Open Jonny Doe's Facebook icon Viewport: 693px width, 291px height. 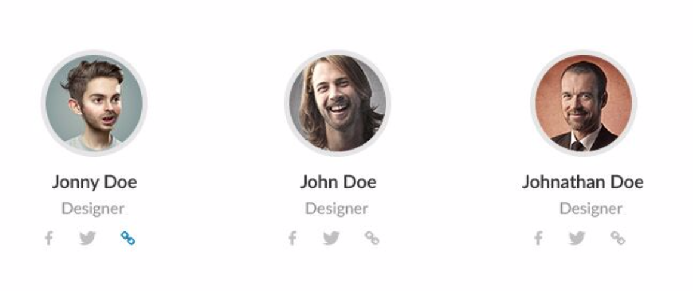pos(49,239)
